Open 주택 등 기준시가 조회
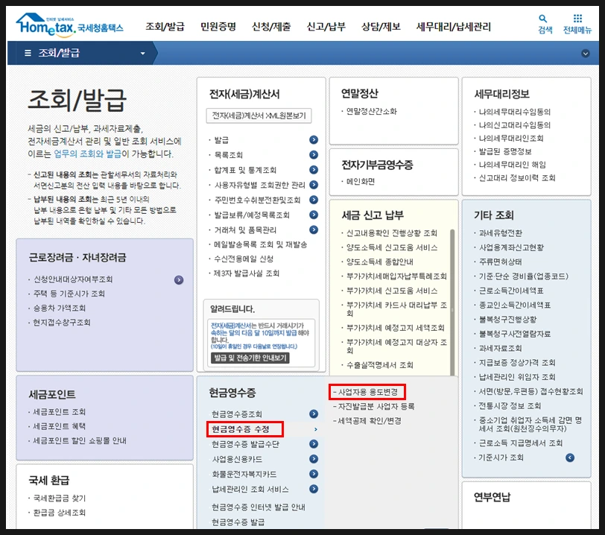 [x=69, y=294]
